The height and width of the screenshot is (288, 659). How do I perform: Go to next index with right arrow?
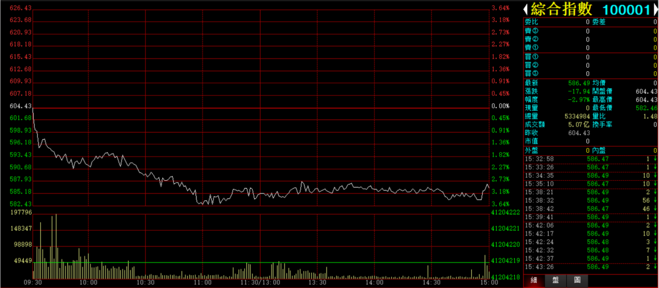click(x=655, y=9)
